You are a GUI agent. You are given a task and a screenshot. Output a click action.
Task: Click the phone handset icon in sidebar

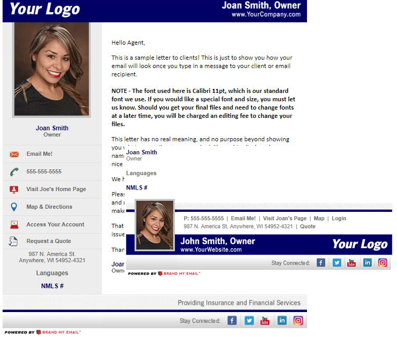click(14, 172)
